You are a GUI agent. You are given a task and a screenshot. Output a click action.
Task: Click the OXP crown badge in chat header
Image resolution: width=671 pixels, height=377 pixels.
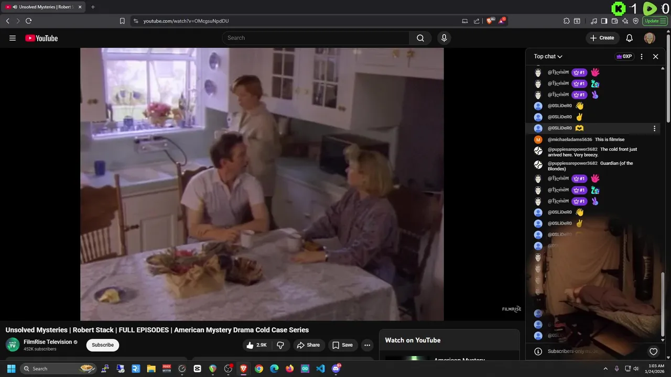pos(624,57)
